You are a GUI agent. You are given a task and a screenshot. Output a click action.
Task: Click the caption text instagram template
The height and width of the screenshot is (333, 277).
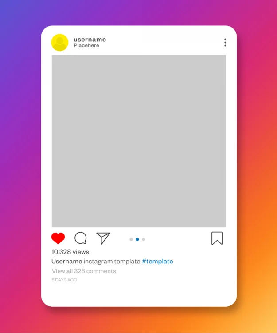click(x=112, y=261)
